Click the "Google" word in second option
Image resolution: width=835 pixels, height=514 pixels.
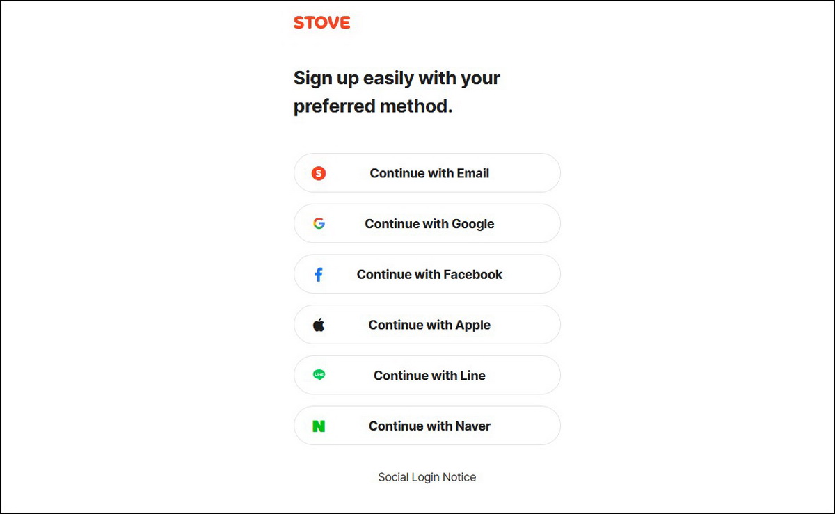coord(473,224)
